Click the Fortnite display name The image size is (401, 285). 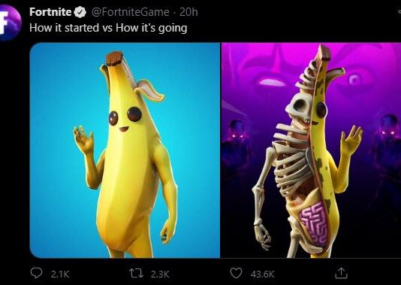click(50, 12)
